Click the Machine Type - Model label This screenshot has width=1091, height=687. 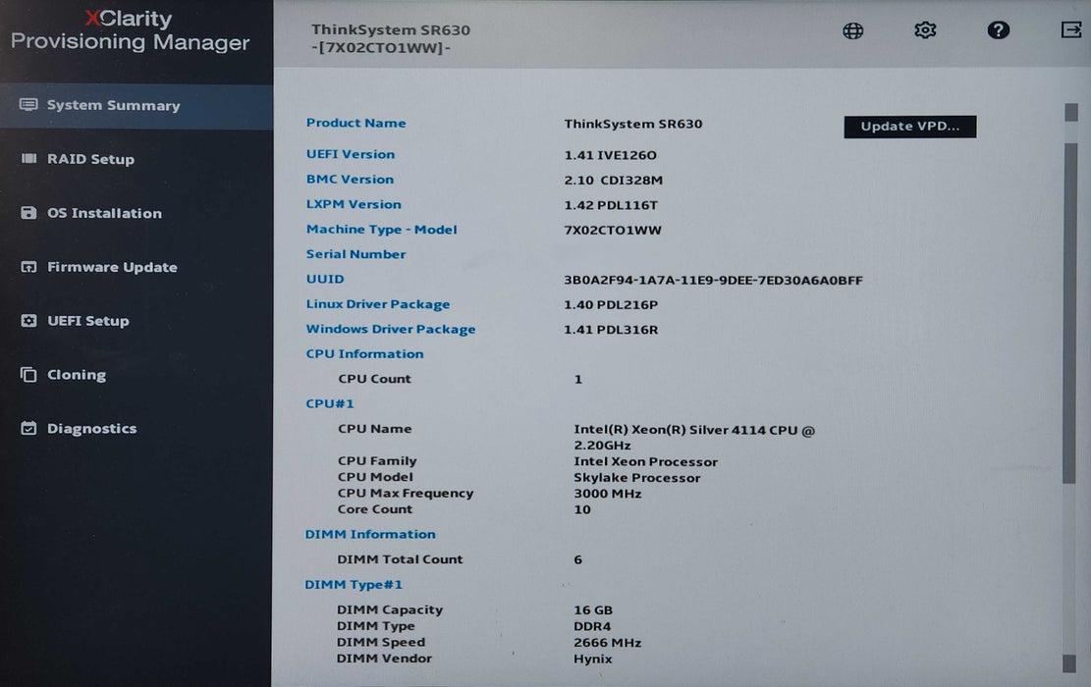(x=381, y=230)
